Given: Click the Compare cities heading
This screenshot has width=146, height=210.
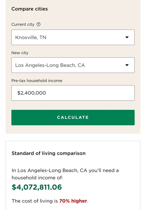Looking at the screenshot, I should 29,9.
